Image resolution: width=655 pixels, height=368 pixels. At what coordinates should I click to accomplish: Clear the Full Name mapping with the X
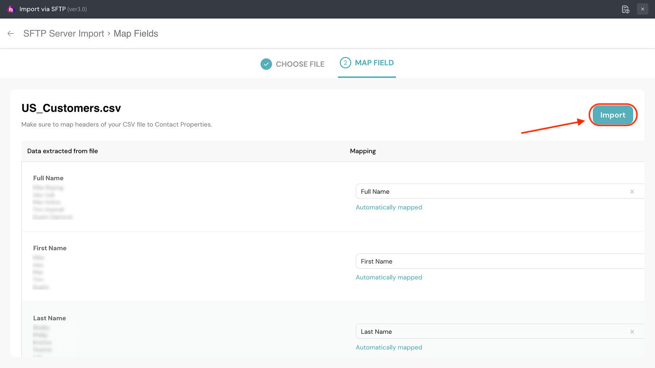[x=632, y=192]
